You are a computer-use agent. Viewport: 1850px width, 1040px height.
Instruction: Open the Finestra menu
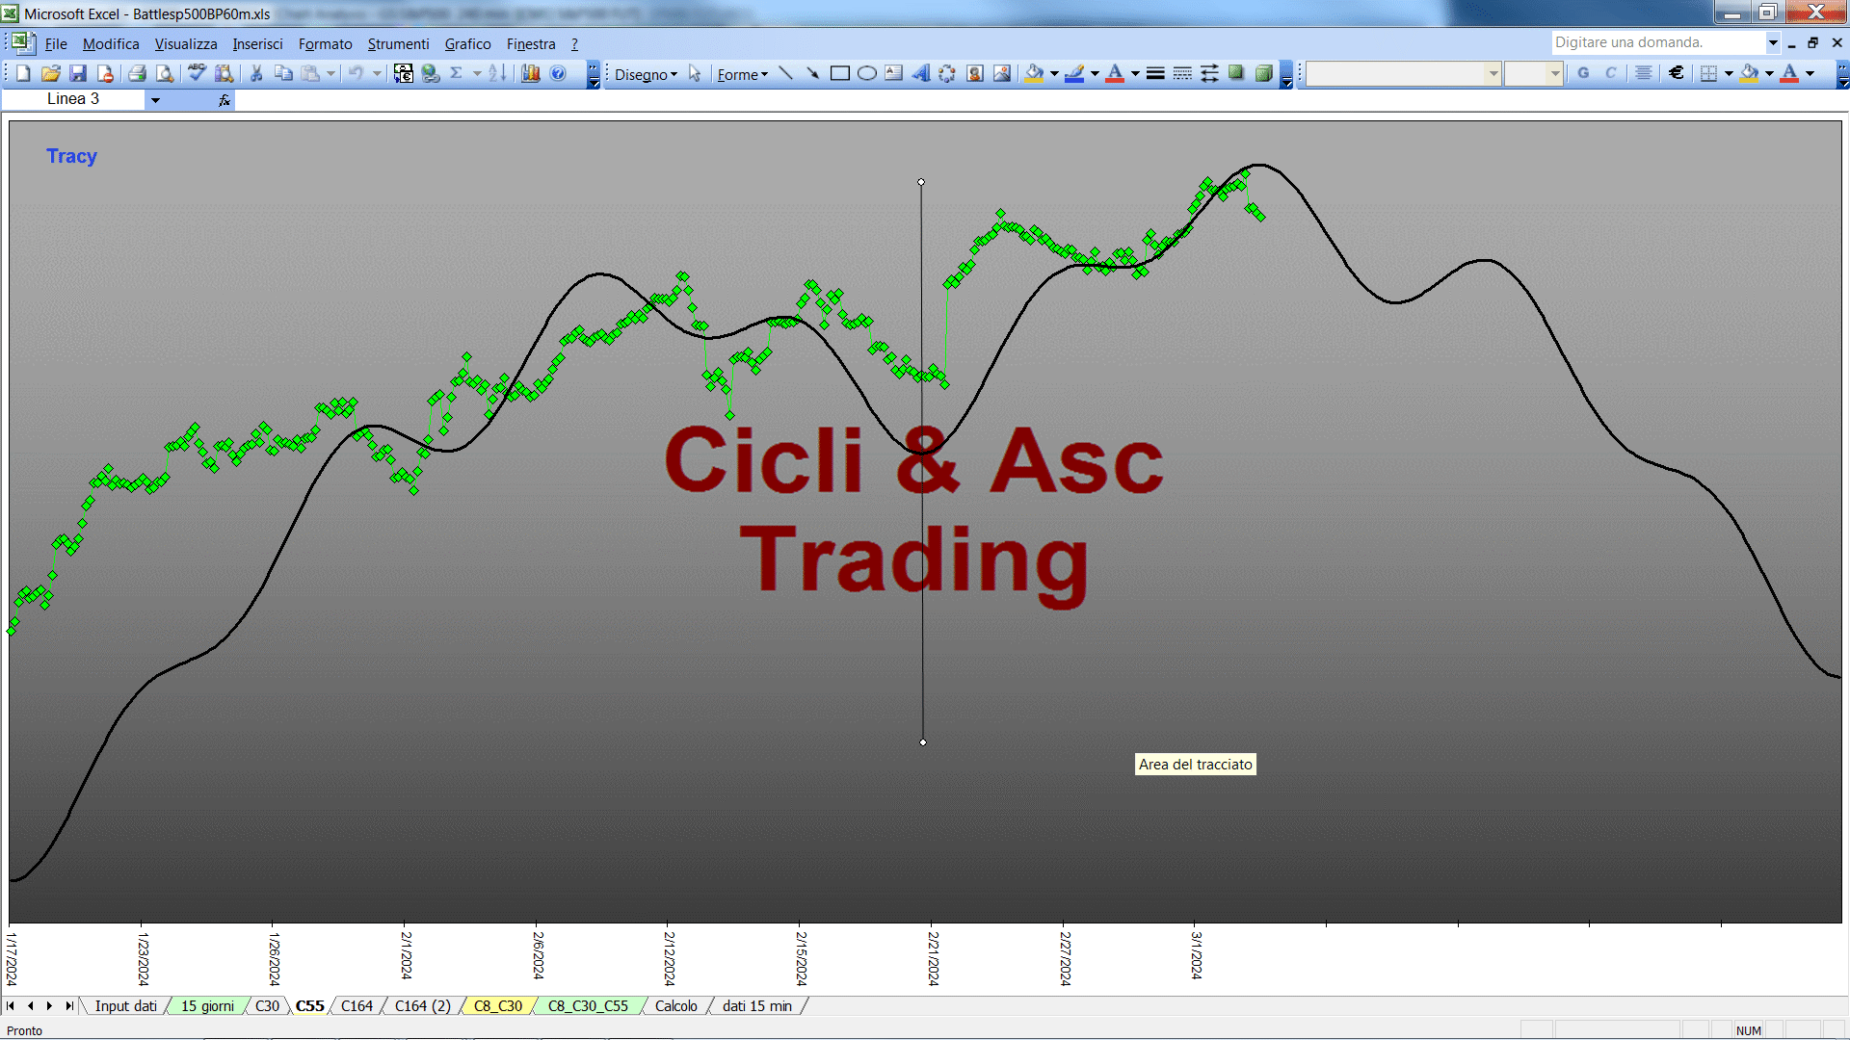coord(531,44)
